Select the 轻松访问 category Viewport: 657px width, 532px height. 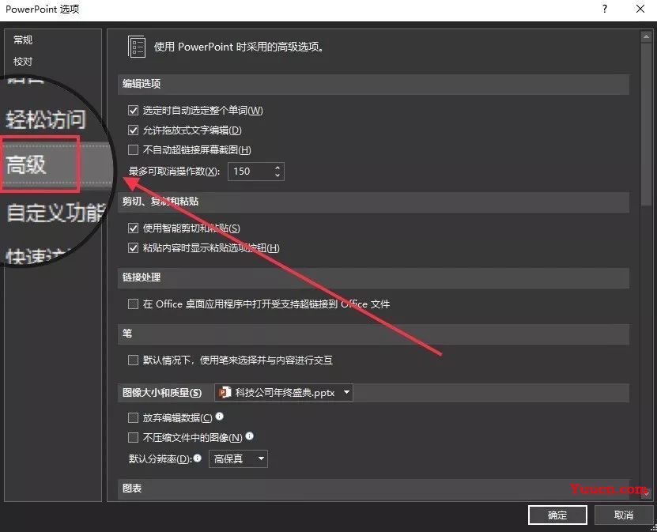click(x=46, y=119)
